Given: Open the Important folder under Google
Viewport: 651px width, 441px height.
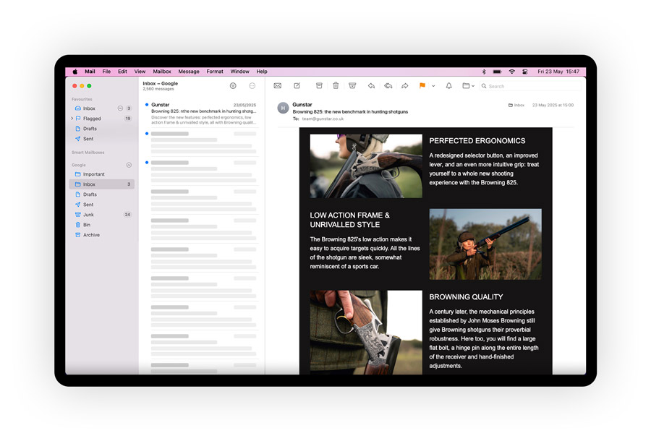Looking at the screenshot, I should (x=102, y=174).
